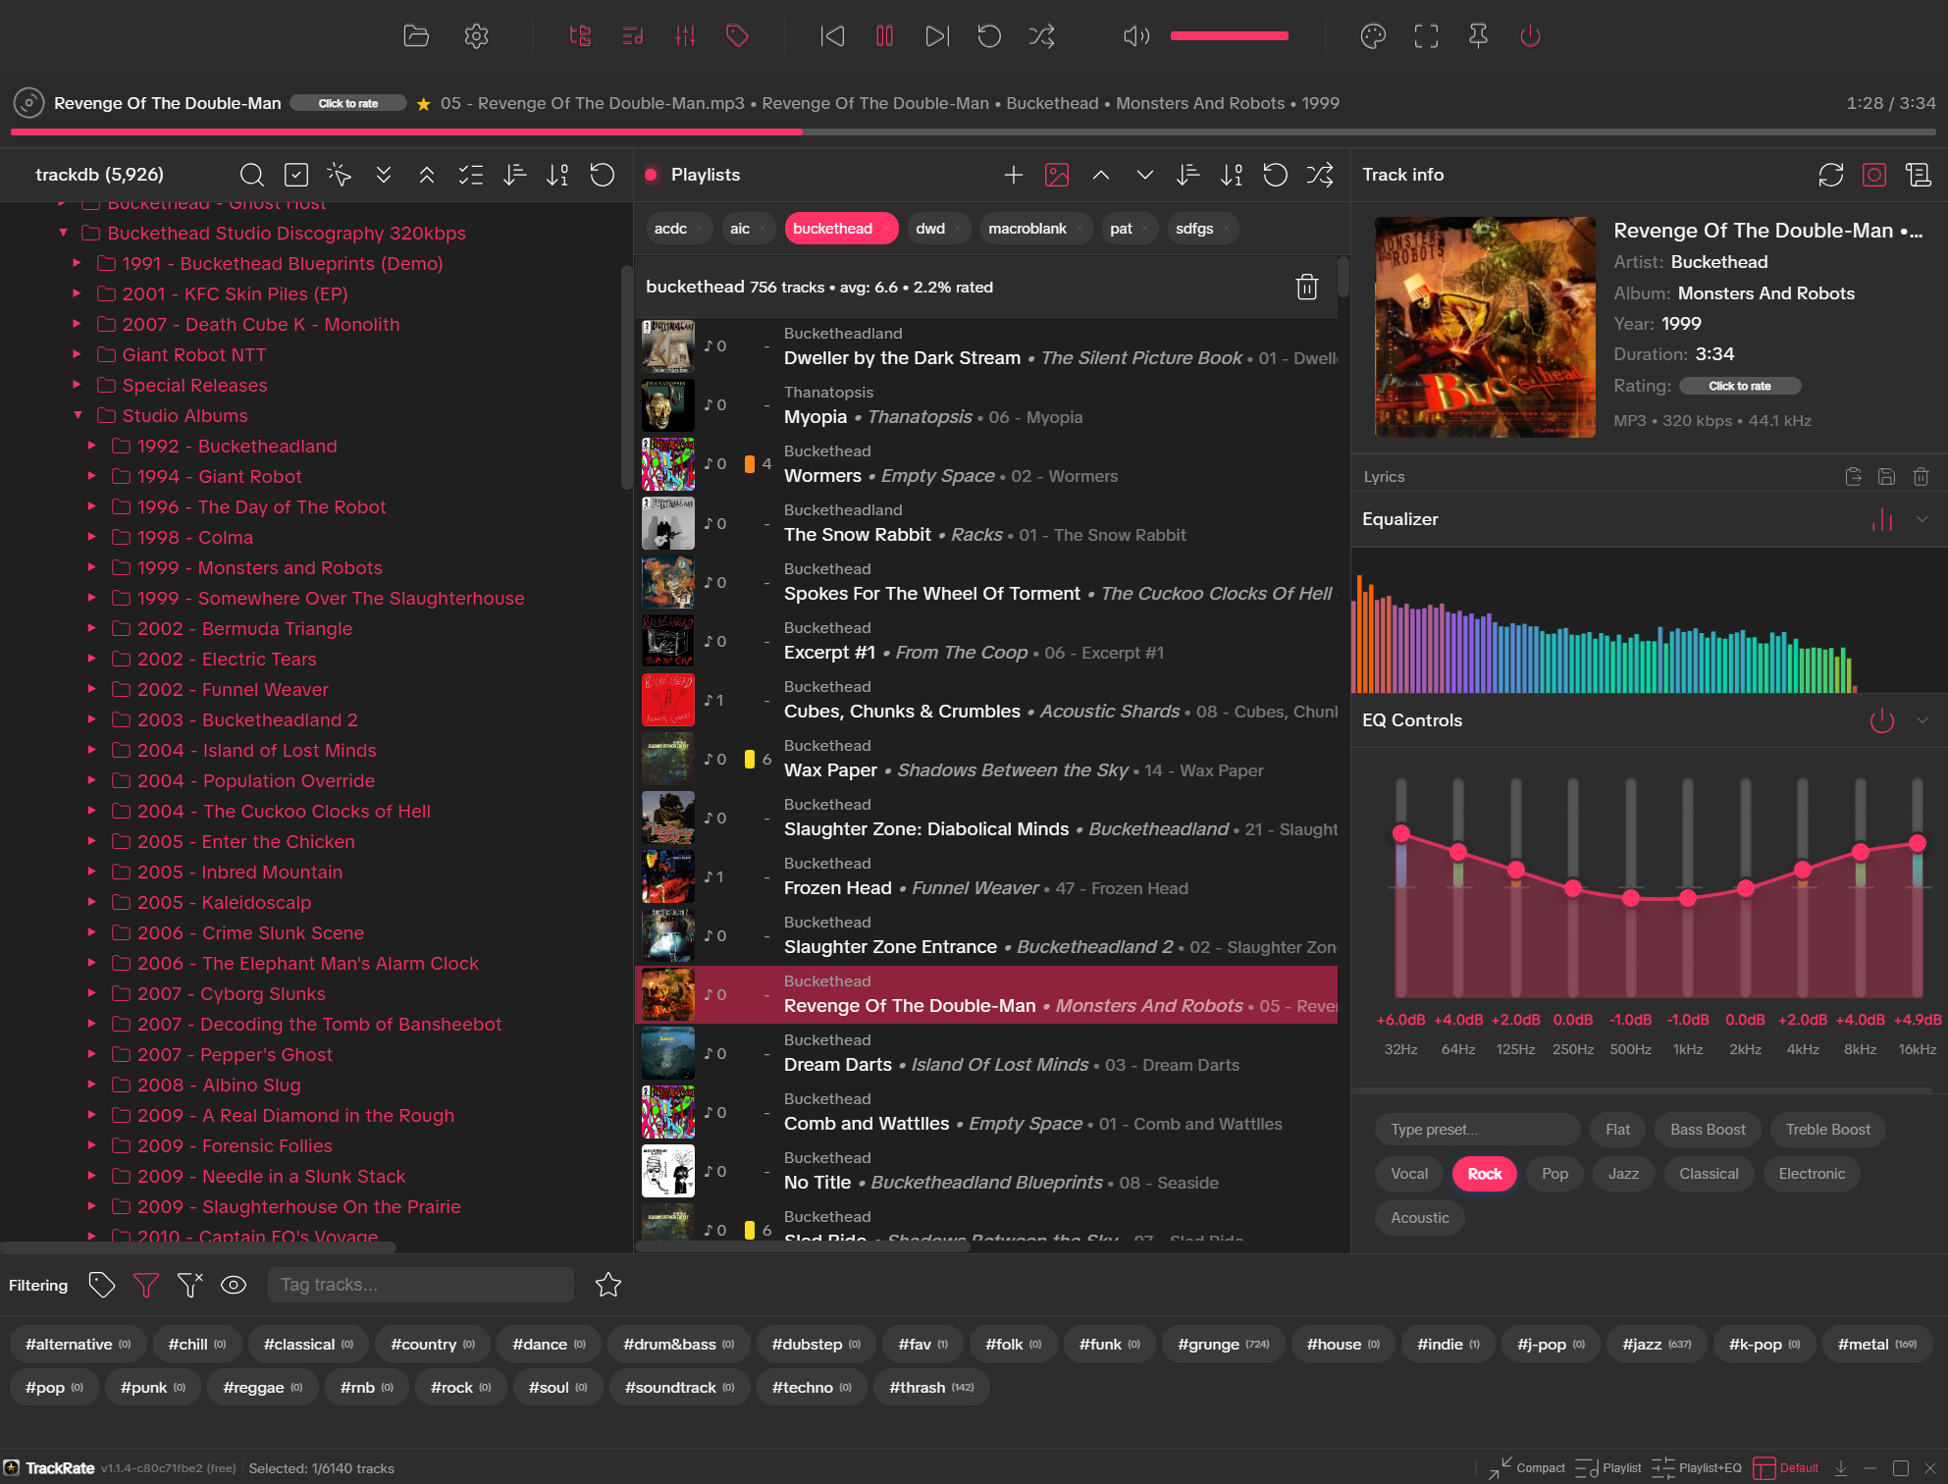Screen dimensions: 1948x1484
Task: Click the add playlist plus icon
Action: coord(1013,175)
